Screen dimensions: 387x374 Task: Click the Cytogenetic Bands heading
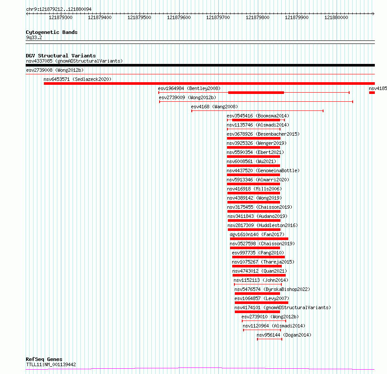pyautogui.click(x=52, y=32)
